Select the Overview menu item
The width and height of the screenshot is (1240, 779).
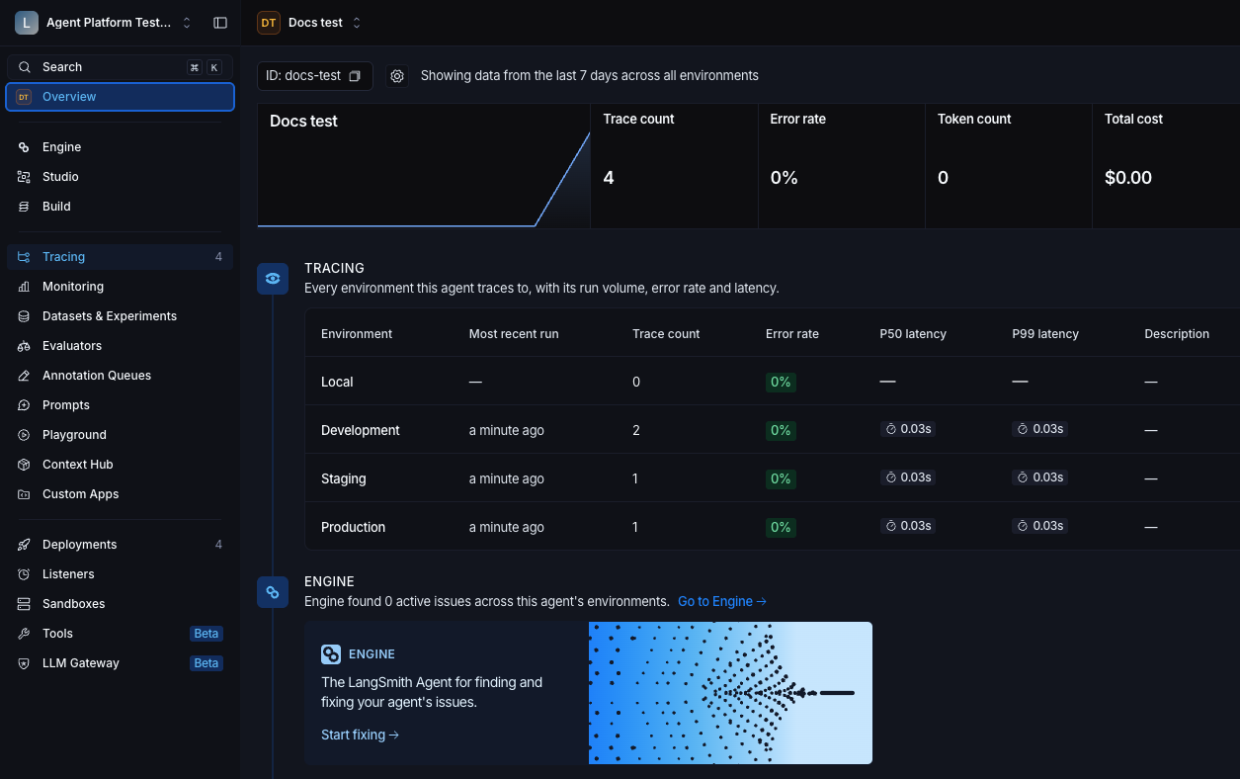click(121, 97)
